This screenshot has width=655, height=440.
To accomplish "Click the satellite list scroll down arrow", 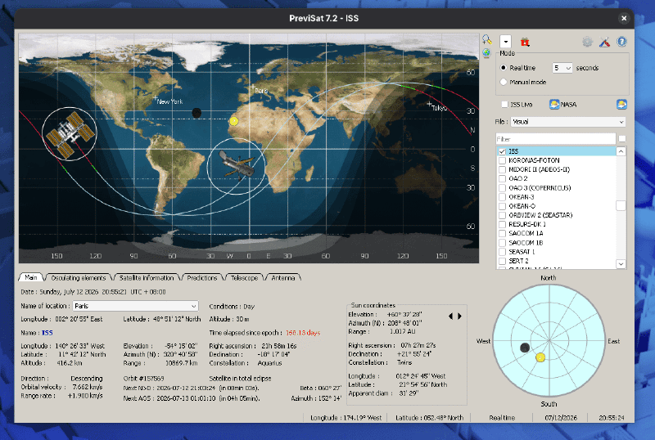I will tap(621, 264).
